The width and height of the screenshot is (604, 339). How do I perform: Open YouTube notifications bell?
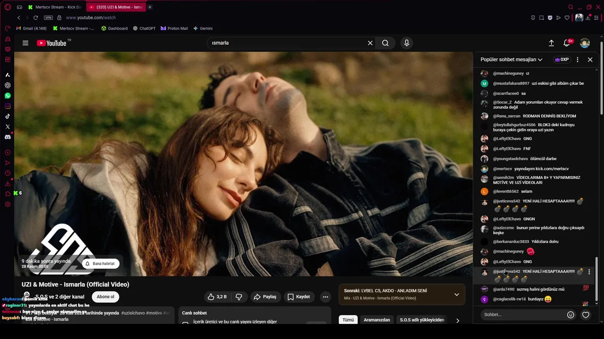tap(567, 43)
